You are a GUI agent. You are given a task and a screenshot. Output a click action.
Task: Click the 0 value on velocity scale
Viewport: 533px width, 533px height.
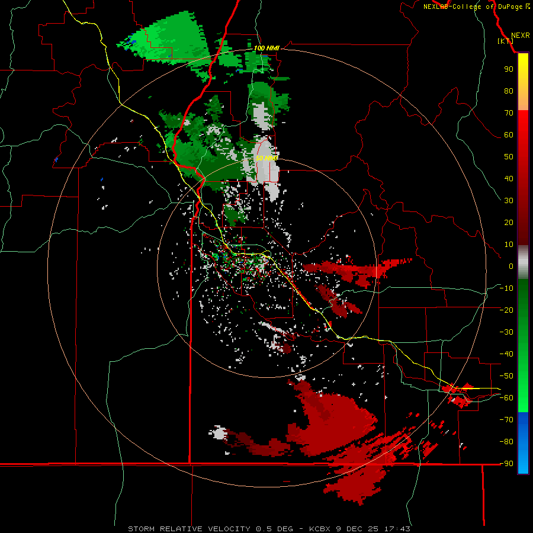(x=511, y=266)
